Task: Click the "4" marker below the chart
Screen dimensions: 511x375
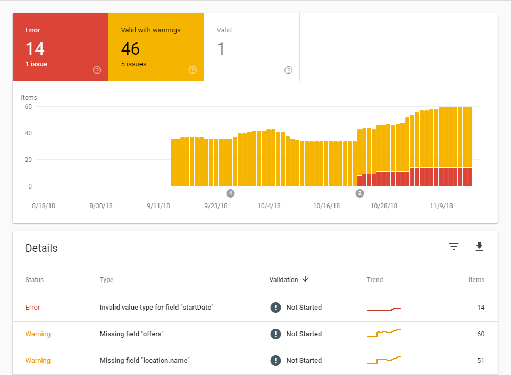Action: coord(230,193)
